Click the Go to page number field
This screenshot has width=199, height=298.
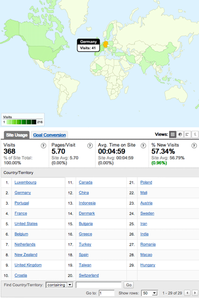tap(107, 293)
